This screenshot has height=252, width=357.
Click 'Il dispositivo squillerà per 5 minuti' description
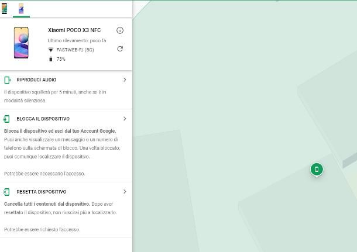(x=56, y=96)
